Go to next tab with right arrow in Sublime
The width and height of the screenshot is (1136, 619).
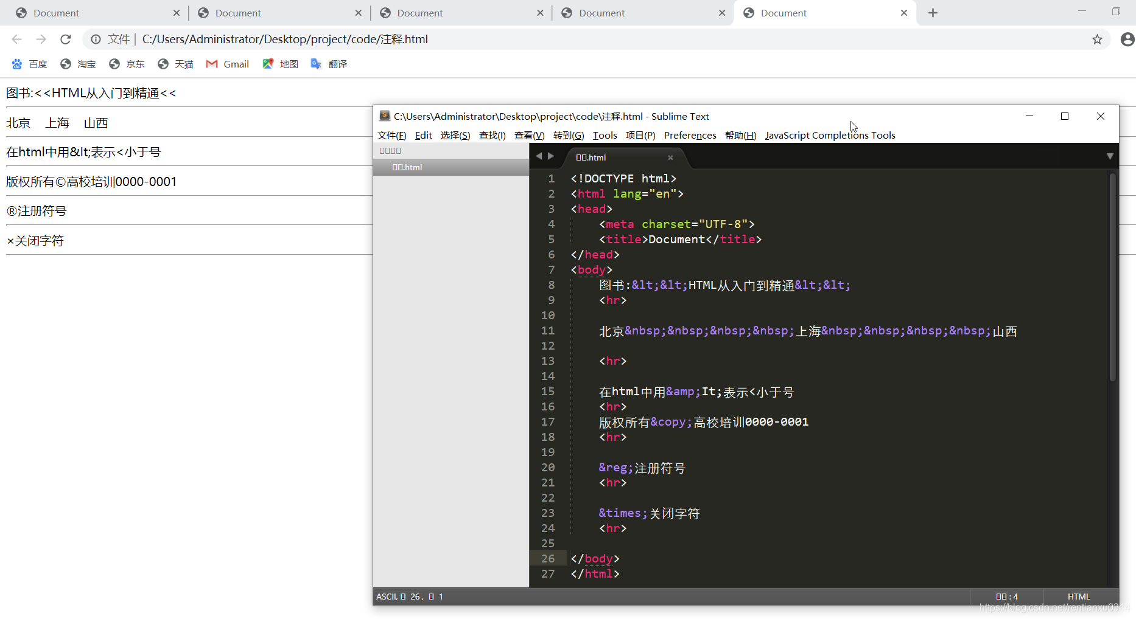551,156
